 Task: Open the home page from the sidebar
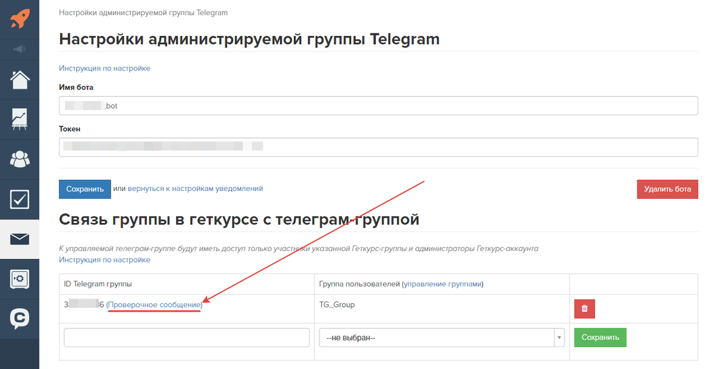[19, 80]
